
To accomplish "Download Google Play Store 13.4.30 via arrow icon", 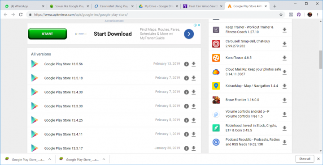I will [x=193, y=92].
